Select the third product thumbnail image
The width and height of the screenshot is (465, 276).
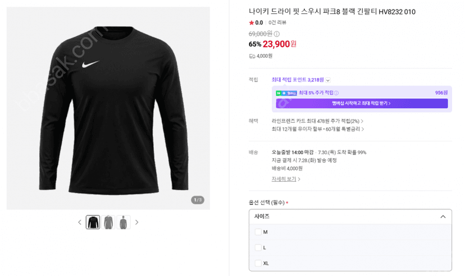coord(124,222)
